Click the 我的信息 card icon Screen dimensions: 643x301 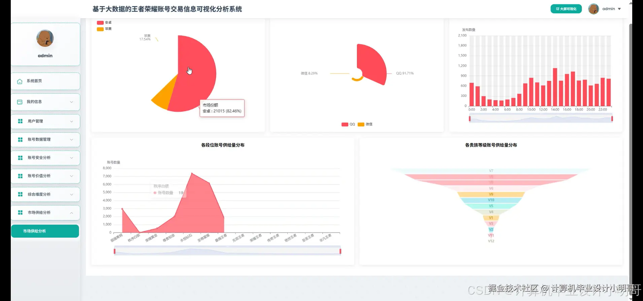[20, 102]
